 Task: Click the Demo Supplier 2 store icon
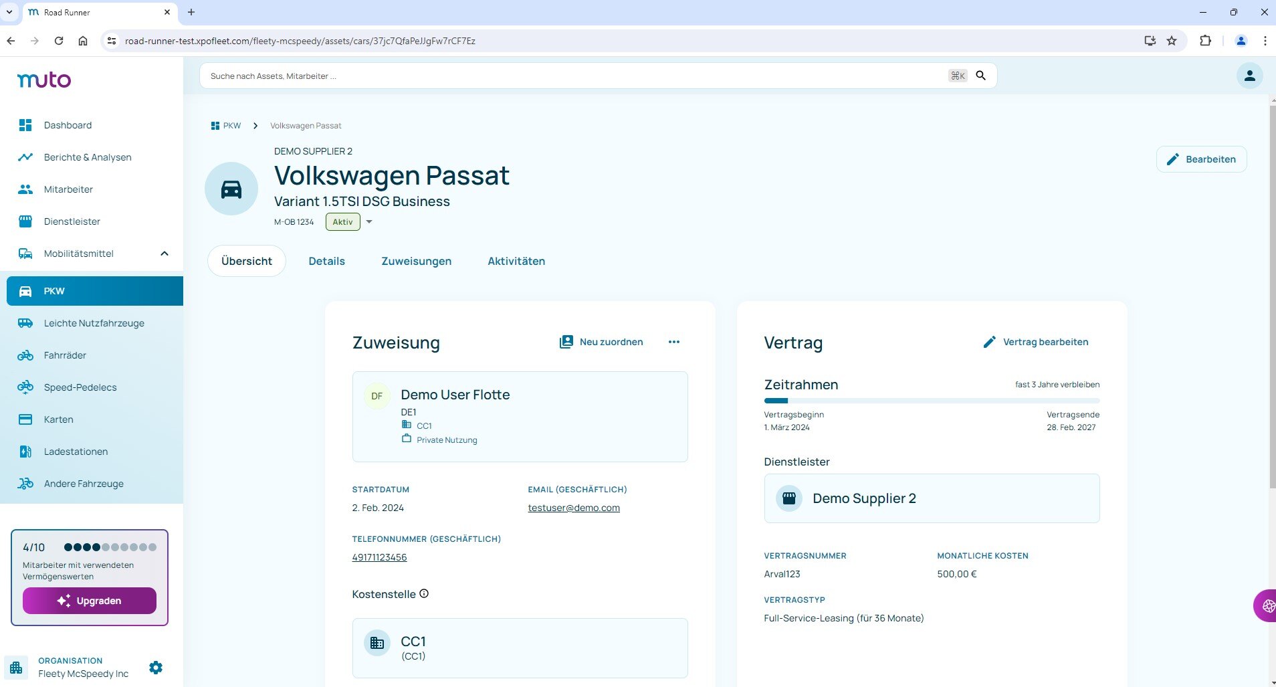tap(789, 498)
